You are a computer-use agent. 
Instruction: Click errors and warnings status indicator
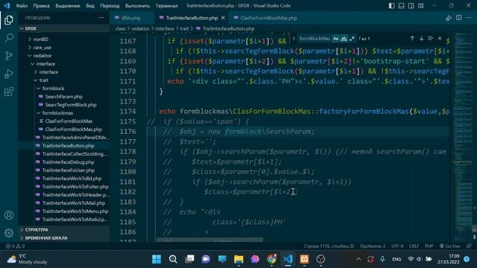[15, 246]
